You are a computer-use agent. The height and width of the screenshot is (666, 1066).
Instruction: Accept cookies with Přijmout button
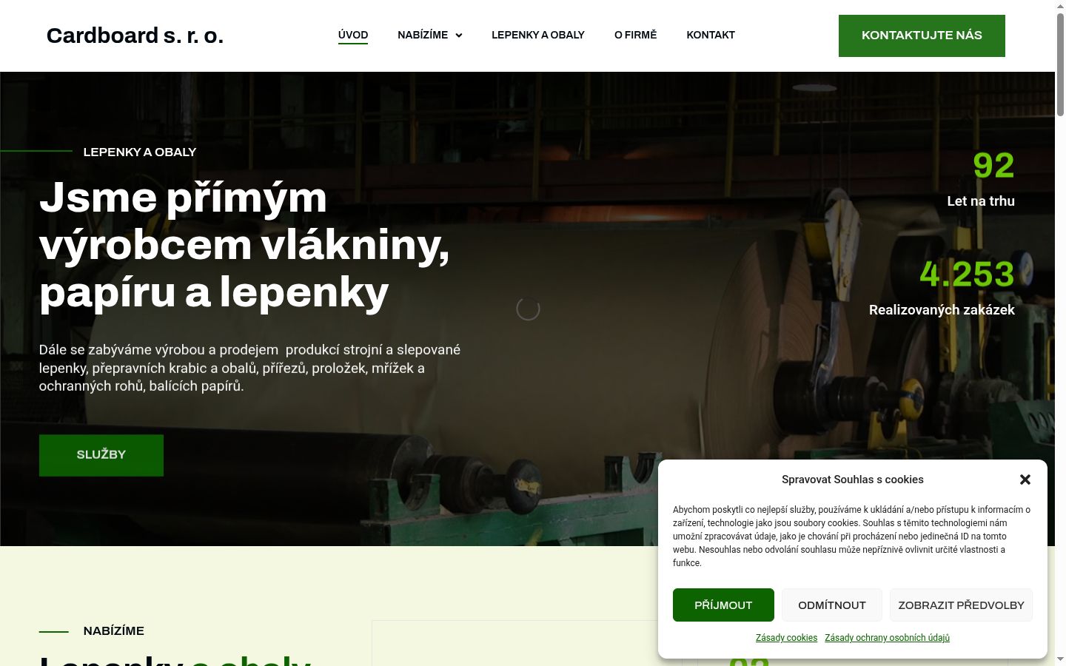coord(723,605)
